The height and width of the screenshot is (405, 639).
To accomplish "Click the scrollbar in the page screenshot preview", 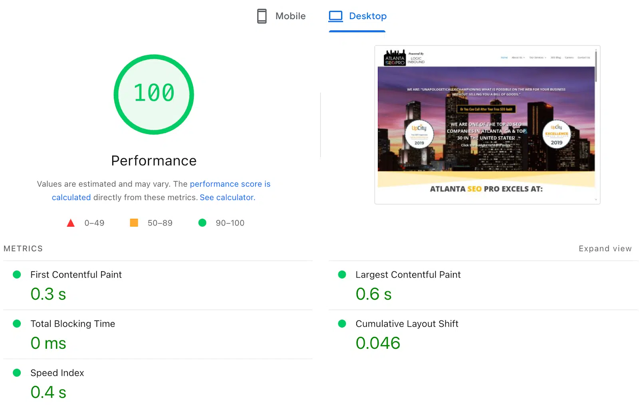I will 596,66.
